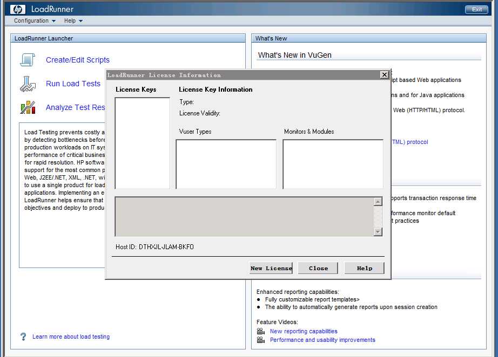The image size is (498, 357).
Task: Click the Create/Edit Scripts scroll icon
Action: point(28,60)
